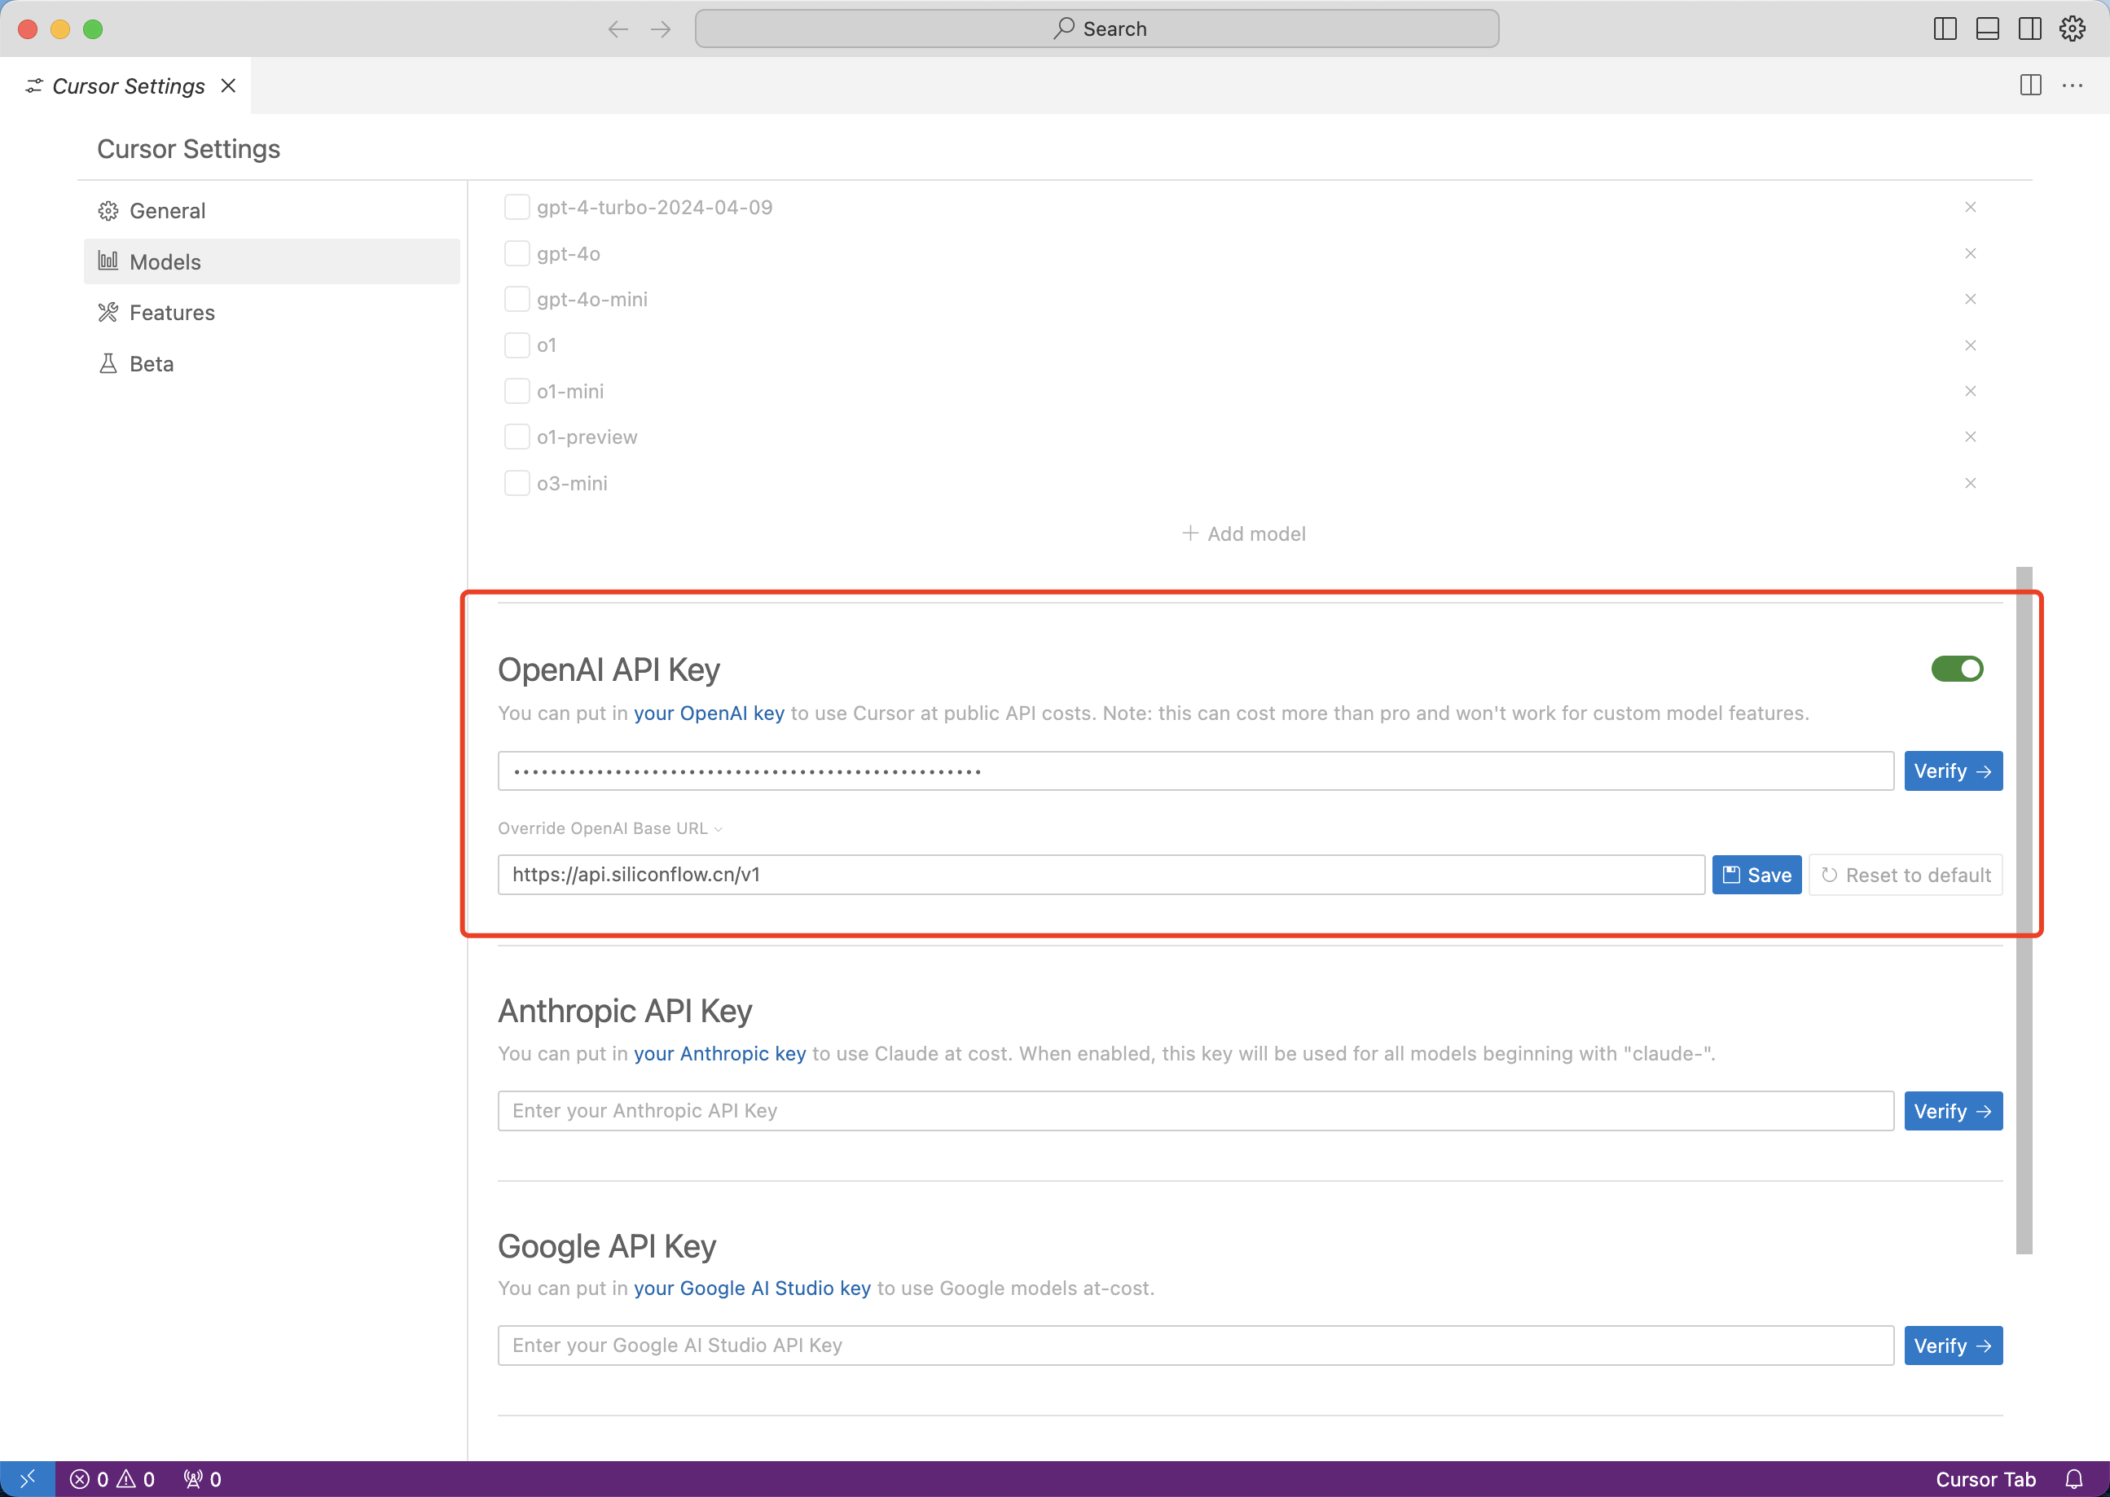The width and height of the screenshot is (2110, 1497).
Task: Enable the o1 model checkbox
Action: 517,345
